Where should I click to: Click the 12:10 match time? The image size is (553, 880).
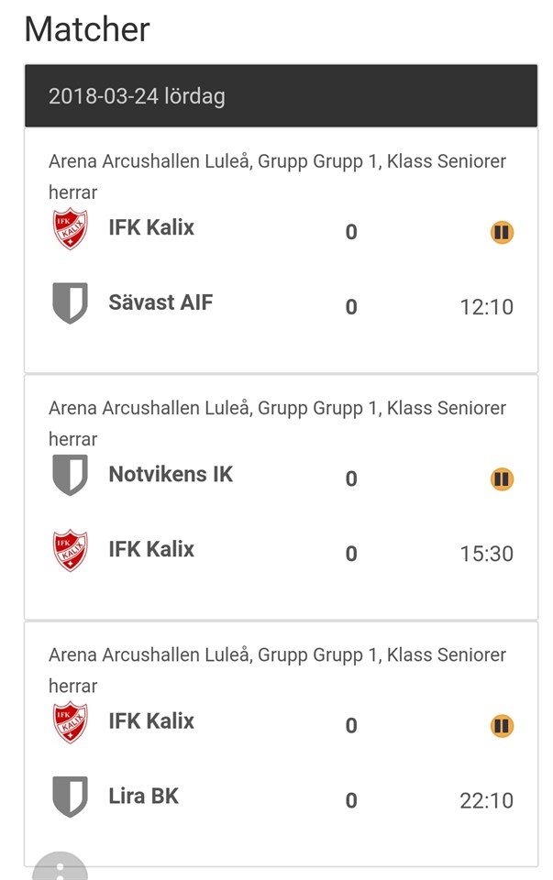pos(486,306)
